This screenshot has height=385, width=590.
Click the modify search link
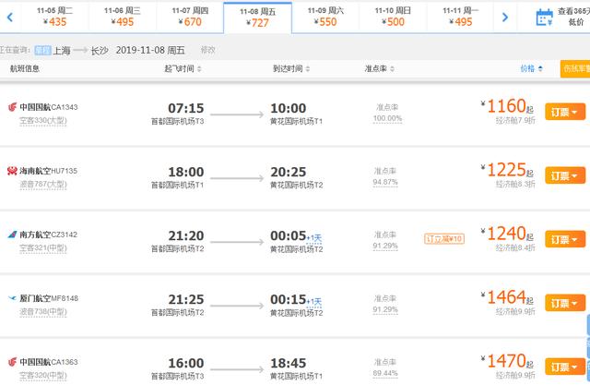pos(207,50)
